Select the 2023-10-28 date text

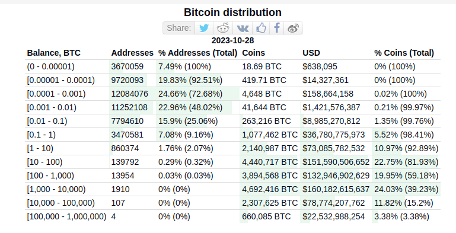click(232, 40)
